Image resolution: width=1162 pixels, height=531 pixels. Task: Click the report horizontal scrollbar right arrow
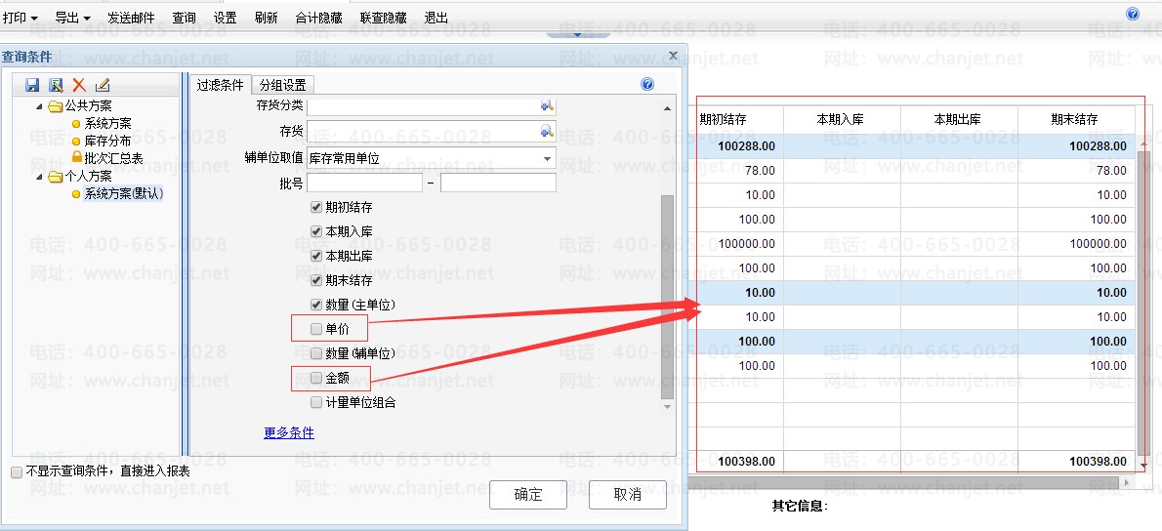coord(1127,483)
